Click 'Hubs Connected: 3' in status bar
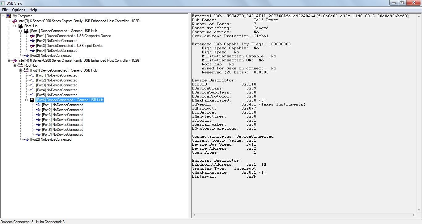The height and width of the screenshot is (224, 422). pos(50,222)
